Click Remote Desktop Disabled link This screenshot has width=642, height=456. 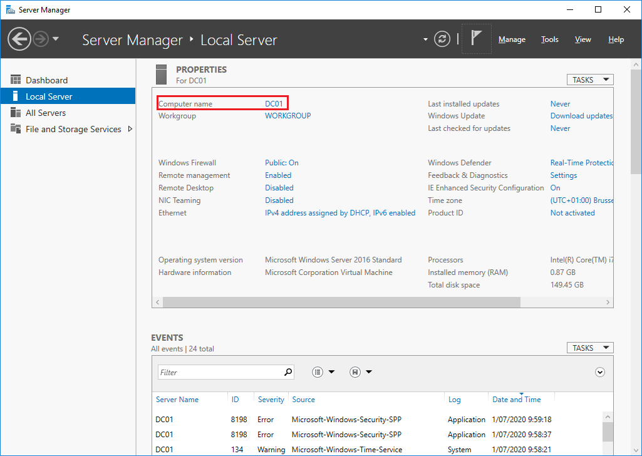click(x=279, y=187)
